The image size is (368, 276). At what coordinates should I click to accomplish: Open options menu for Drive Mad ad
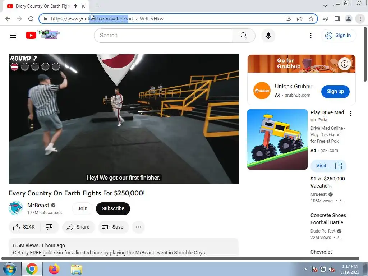[351, 114]
